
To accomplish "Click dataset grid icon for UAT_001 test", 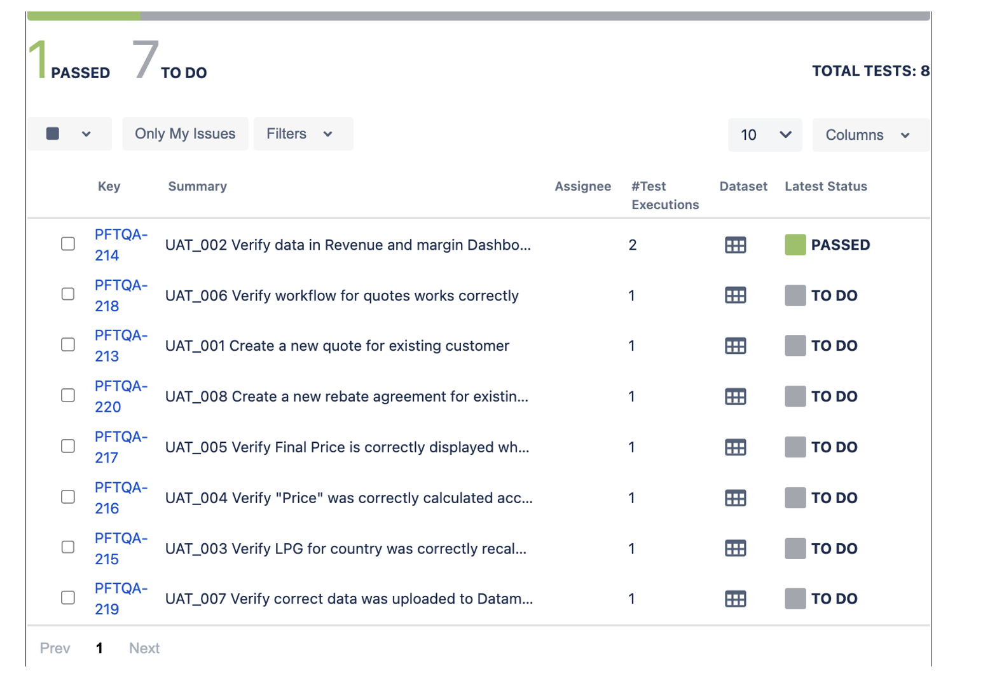I will pyautogui.click(x=735, y=346).
